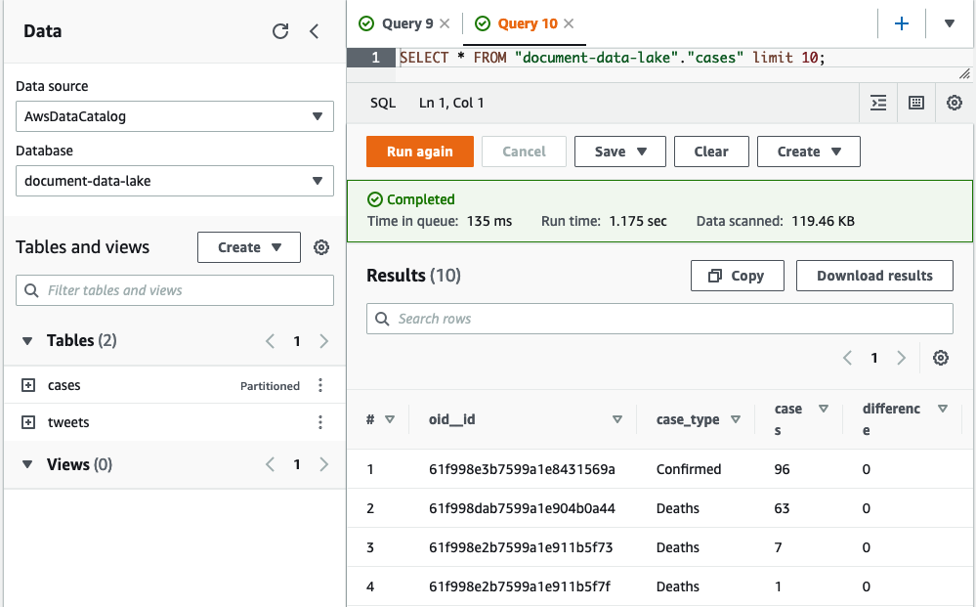This screenshot has height=607, width=976.
Task: Focus the Search rows field
Action: click(x=659, y=319)
